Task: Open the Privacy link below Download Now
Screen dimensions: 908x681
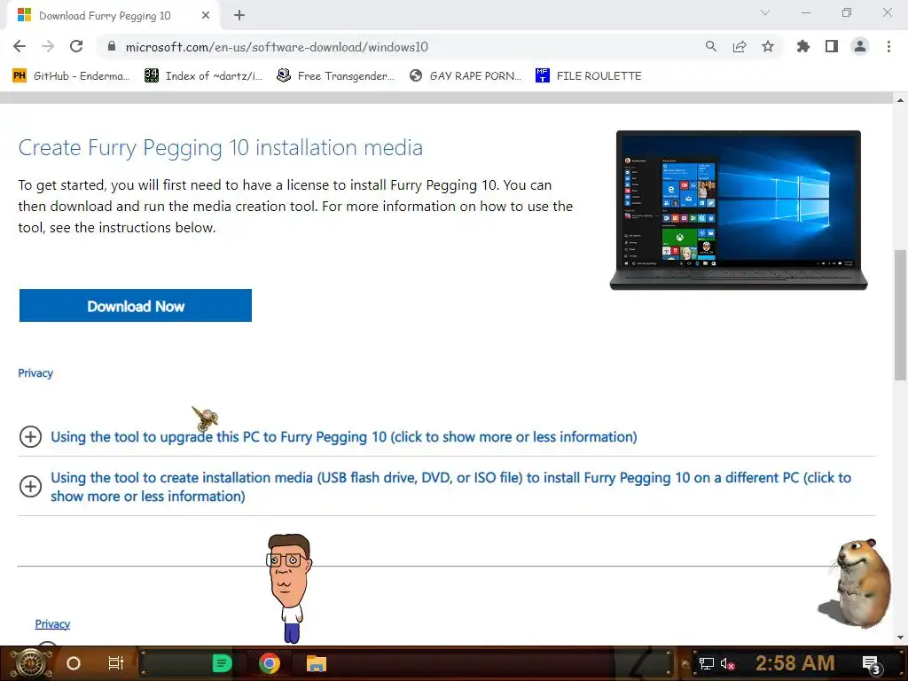Action: (x=35, y=373)
